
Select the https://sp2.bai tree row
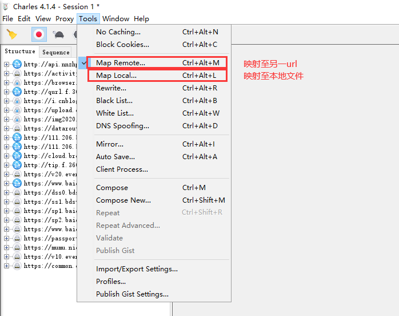50,220
